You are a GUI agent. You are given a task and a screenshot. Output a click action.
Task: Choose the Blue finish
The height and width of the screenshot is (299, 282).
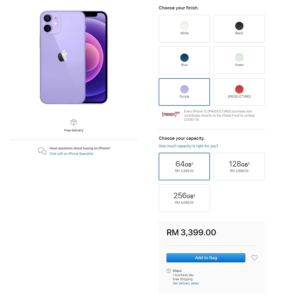tap(184, 60)
